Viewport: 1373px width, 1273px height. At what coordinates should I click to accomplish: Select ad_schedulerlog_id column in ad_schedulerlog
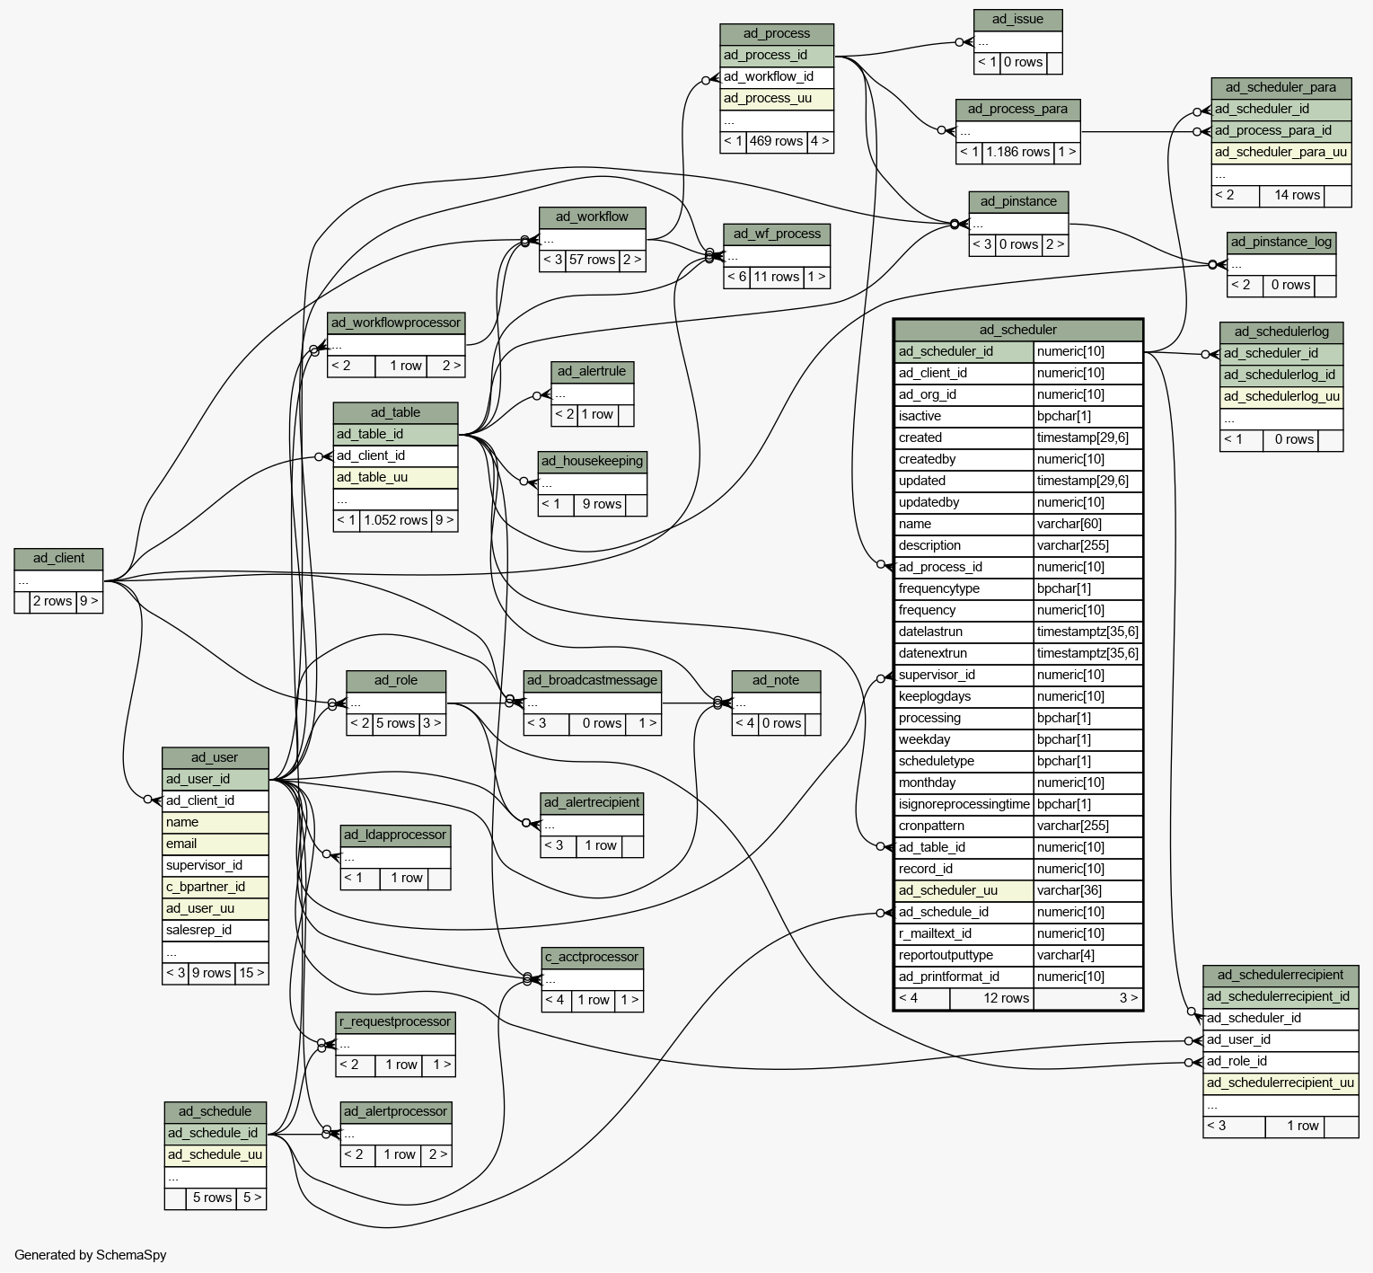point(1281,376)
